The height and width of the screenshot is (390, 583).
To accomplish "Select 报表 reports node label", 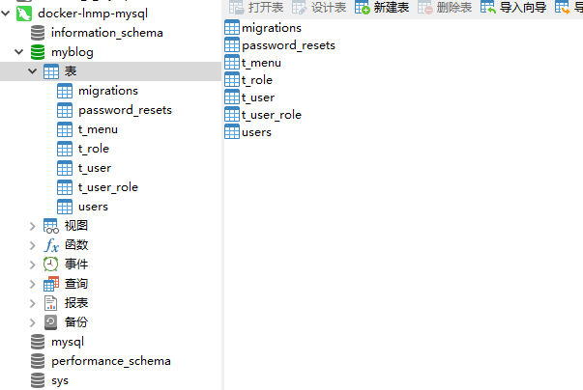I will pos(76,303).
